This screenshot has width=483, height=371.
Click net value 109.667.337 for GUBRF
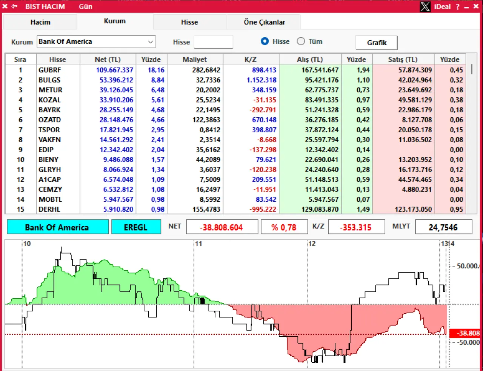tap(115, 70)
